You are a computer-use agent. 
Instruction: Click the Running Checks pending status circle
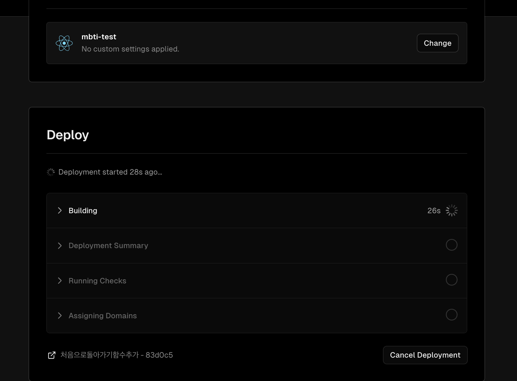[452, 280]
